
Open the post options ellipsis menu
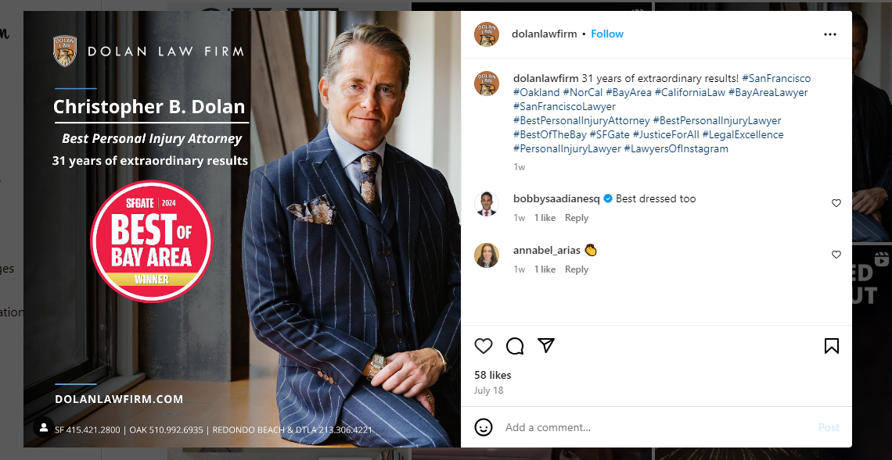coord(829,34)
